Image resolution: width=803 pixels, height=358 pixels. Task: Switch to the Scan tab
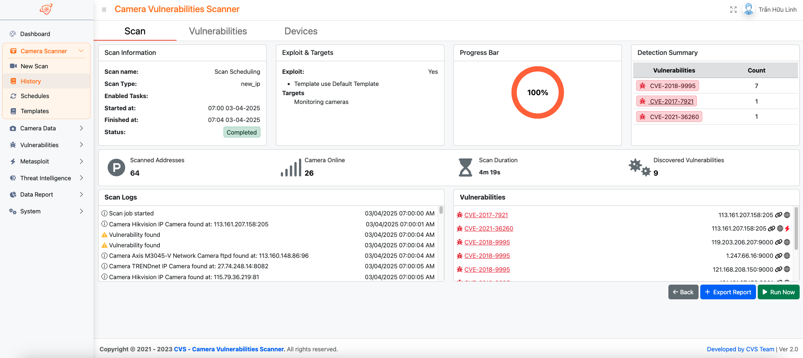pyautogui.click(x=135, y=31)
